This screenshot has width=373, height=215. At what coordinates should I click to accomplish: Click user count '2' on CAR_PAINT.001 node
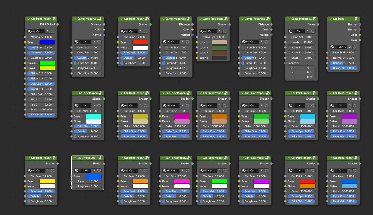(x=94, y=171)
